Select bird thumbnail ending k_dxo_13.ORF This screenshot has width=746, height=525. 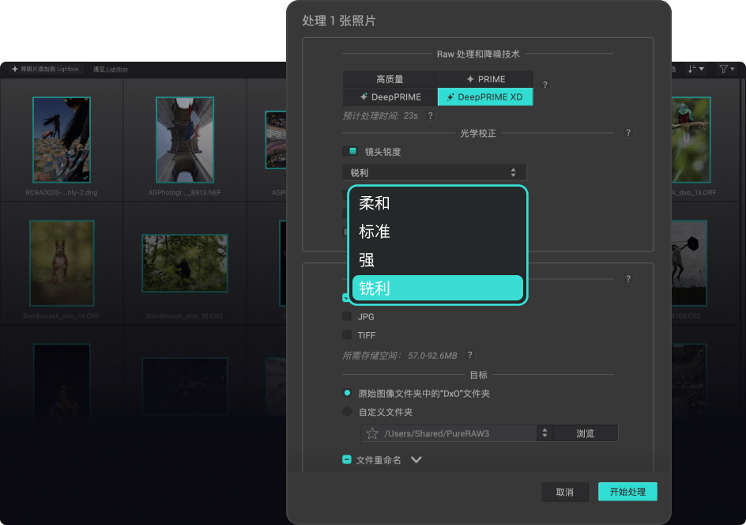(691, 139)
